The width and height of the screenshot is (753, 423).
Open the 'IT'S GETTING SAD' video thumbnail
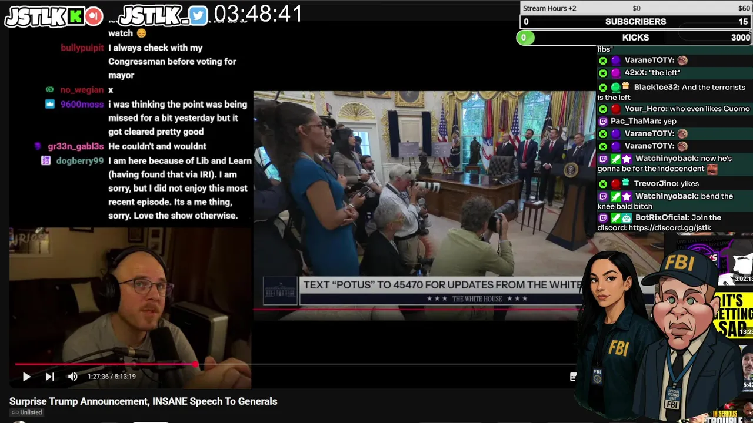click(734, 314)
